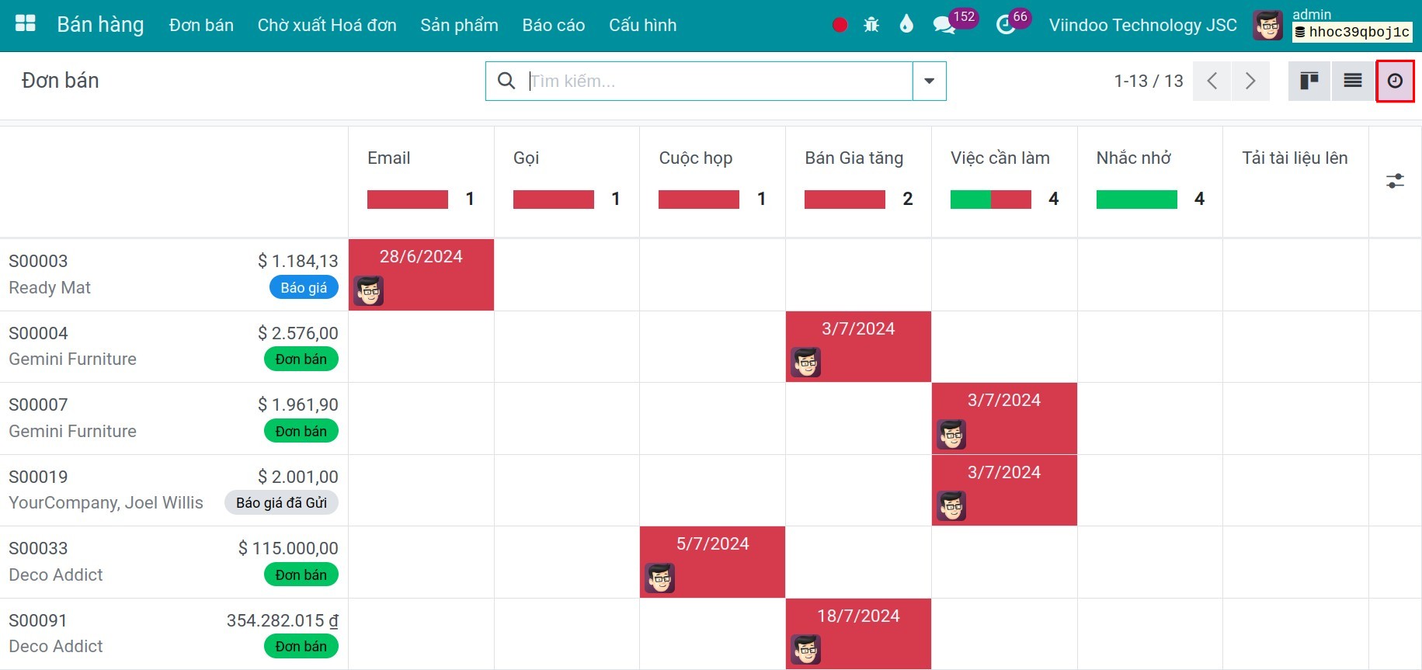This screenshot has width=1422, height=670.
Task: Open order S00019 row
Action: click(x=174, y=490)
